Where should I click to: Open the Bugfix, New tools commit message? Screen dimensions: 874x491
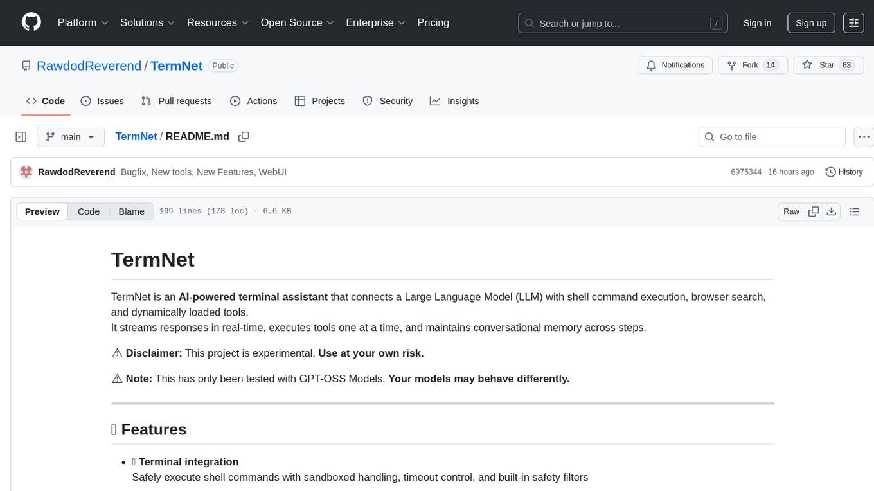click(204, 172)
